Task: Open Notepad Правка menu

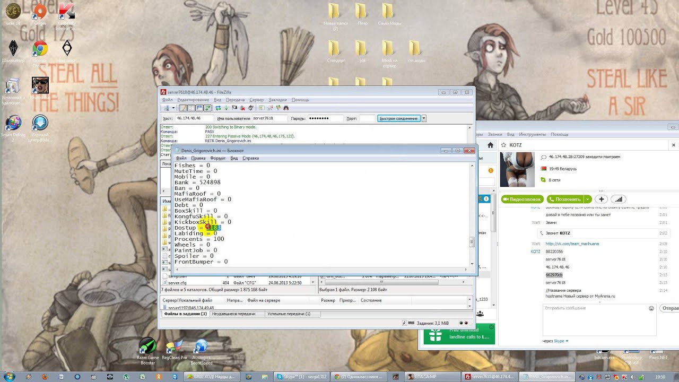Action: click(198, 158)
